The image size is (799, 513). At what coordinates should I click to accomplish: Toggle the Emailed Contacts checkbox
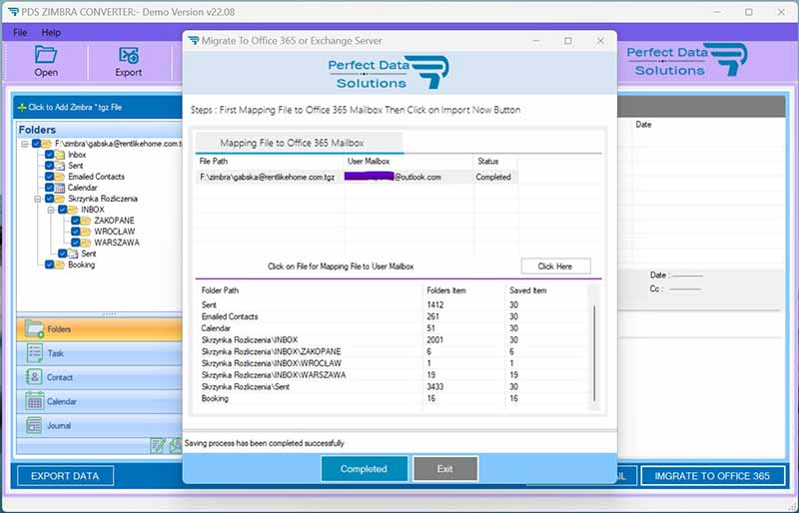(x=49, y=177)
